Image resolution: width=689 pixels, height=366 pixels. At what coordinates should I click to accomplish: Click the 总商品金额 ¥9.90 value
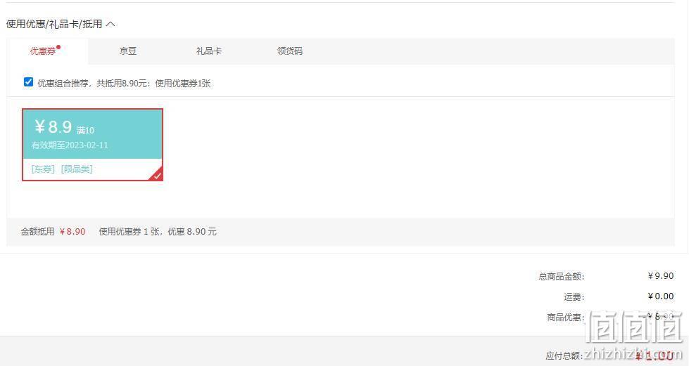pos(660,276)
